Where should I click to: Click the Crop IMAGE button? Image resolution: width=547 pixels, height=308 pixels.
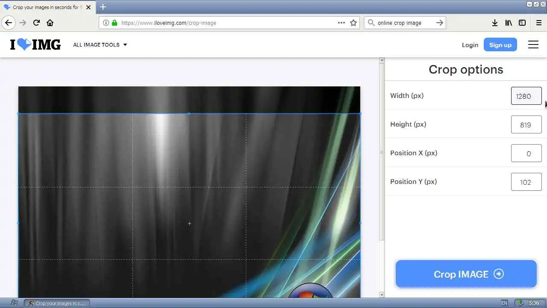[x=466, y=274]
